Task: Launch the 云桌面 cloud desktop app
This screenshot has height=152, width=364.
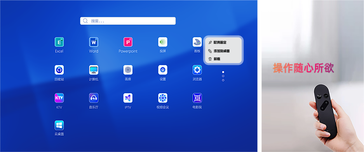Action: point(59,125)
